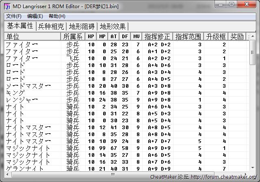The height and width of the screenshot is (182, 260).
Task: Click the 升级框 column header
Action: [x=215, y=37]
